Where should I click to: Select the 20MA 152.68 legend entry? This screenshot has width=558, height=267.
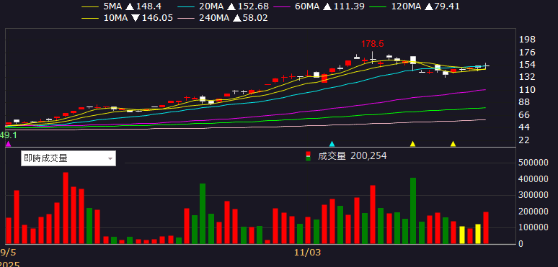tap(224, 6)
